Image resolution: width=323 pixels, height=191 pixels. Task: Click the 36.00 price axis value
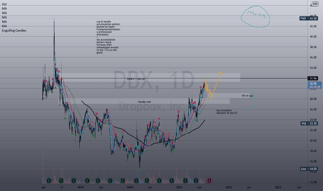click(313, 57)
